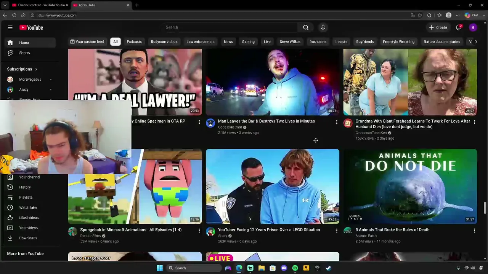Select the Insects filter chip
488x274 pixels.
[341, 41]
